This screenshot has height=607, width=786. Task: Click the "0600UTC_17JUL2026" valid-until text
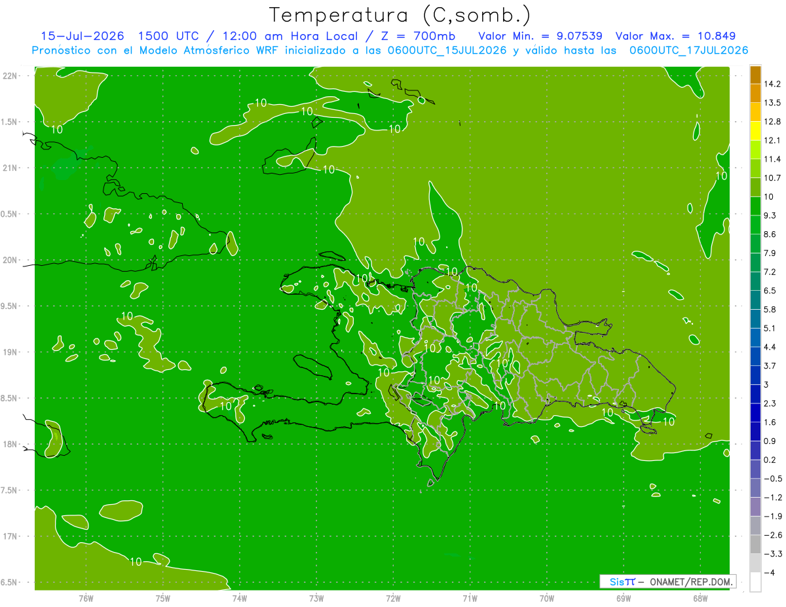click(x=688, y=50)
